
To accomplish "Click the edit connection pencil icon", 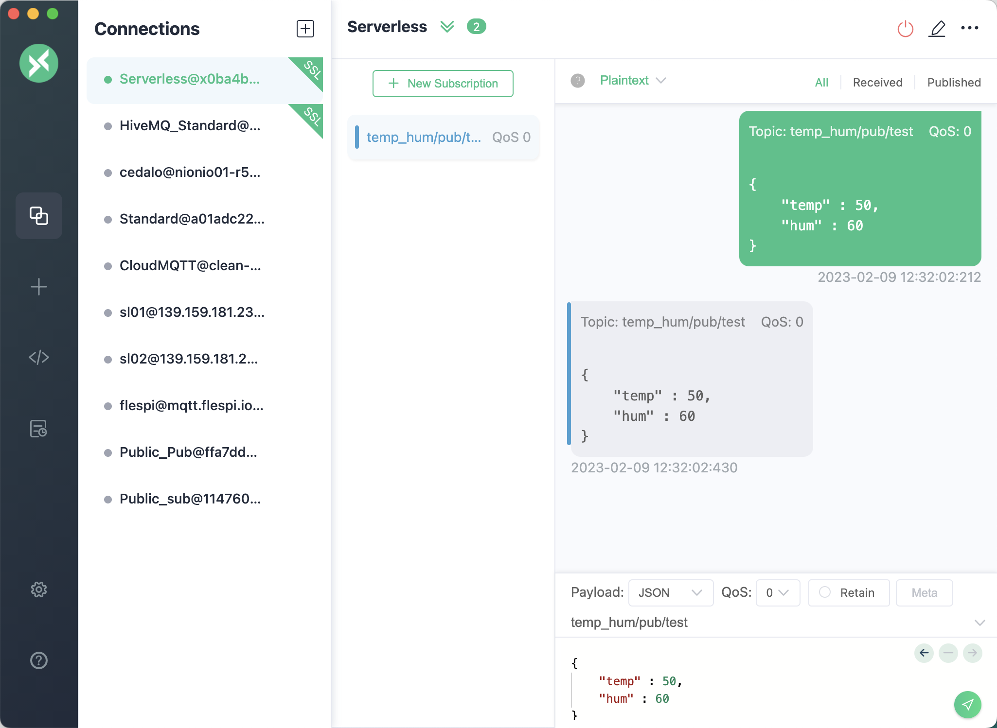I will [x=937, y=29].
